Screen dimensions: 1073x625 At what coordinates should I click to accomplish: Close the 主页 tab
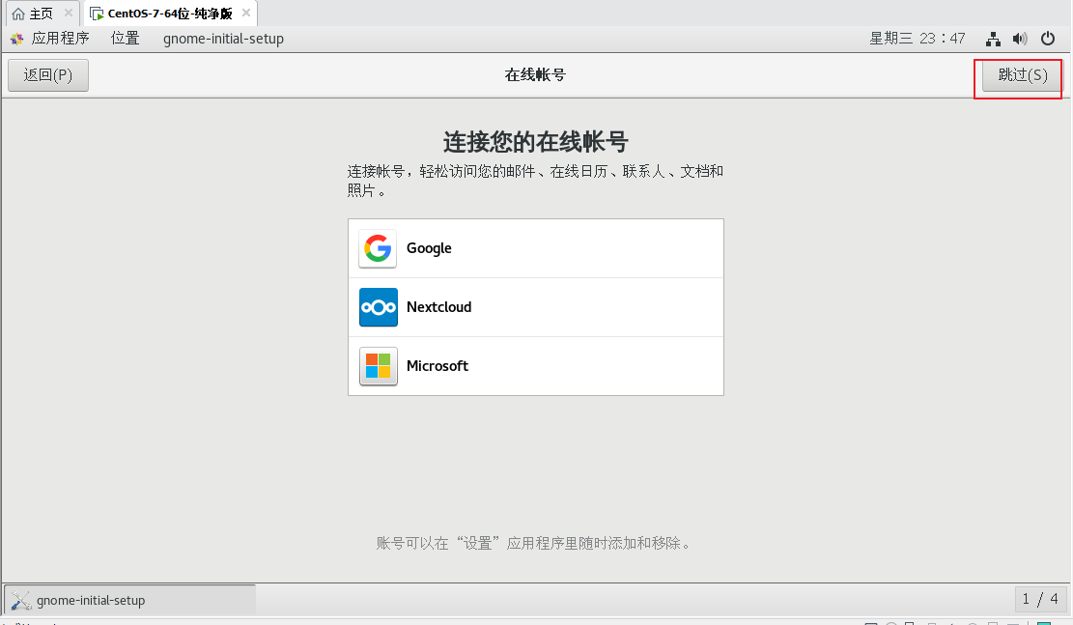[69, 13]
